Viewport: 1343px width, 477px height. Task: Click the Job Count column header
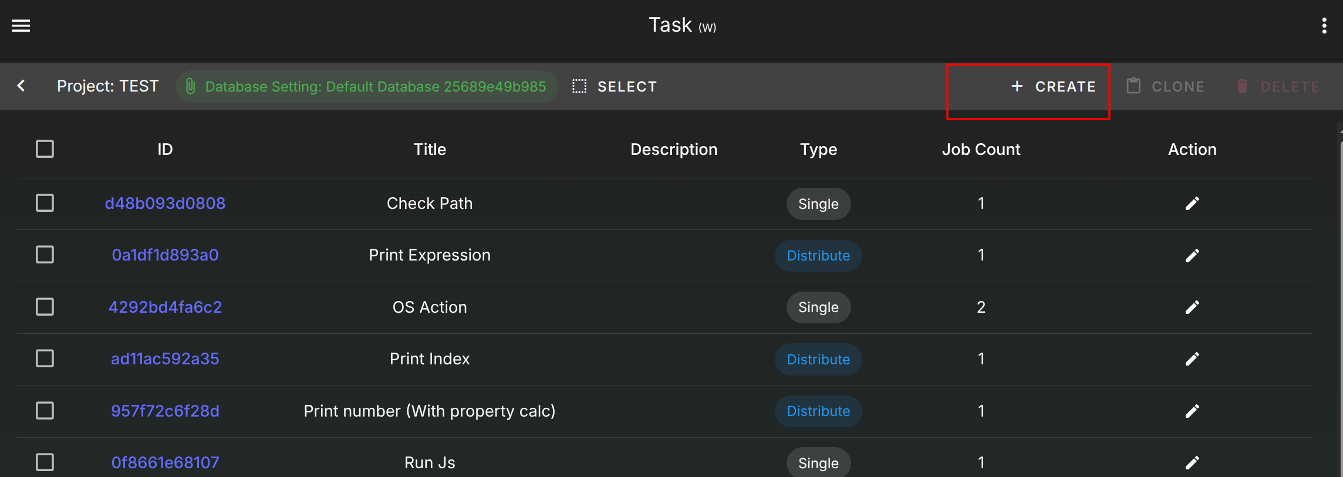pos(981,150)
